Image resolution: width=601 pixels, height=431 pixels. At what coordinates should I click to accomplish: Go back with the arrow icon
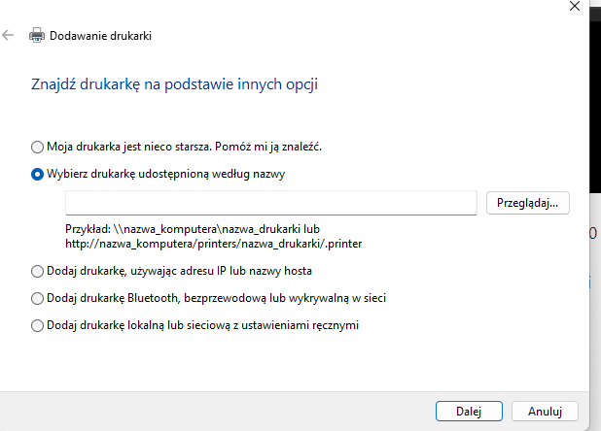tap(8, 36)
